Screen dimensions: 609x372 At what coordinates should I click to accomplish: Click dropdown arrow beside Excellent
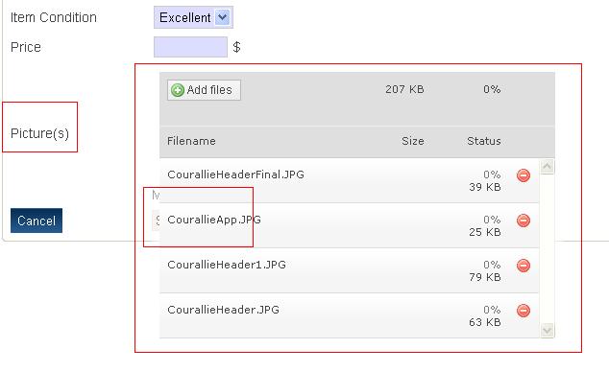[x=222, y=17]
